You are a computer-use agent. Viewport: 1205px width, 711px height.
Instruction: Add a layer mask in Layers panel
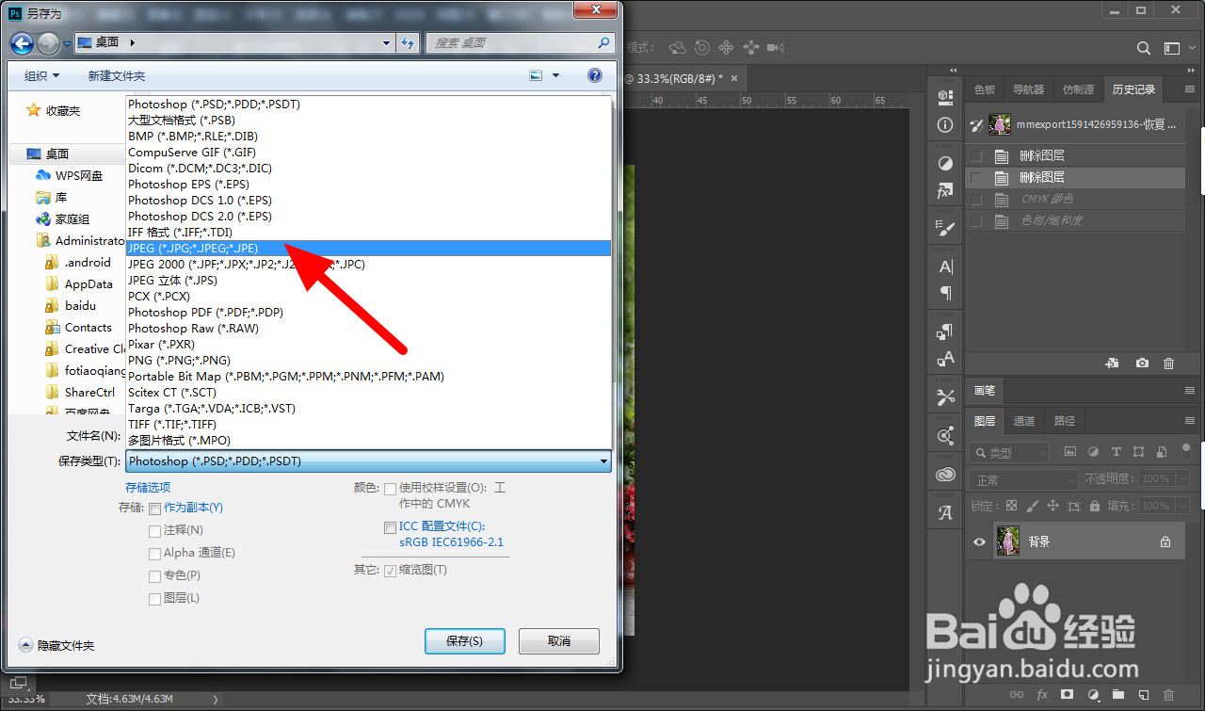[1067, 694]
